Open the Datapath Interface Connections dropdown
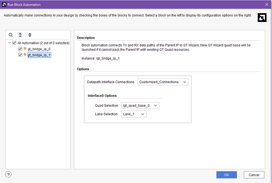 pos(163,82)
